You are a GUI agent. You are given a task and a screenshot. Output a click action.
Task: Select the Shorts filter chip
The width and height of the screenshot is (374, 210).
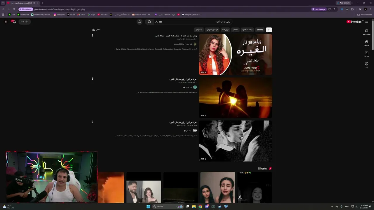[x=260, y=30]
